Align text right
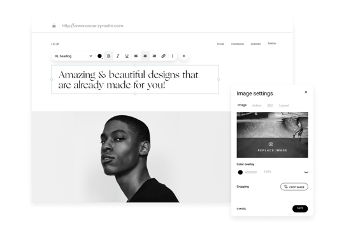The image size is (344, 229). tap(154, 56)
